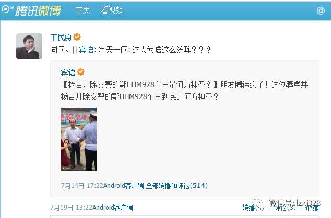This screenshot has height=218, width=331.
Task: Click the 宾语 link in the repost text
Action: (86, 50)
